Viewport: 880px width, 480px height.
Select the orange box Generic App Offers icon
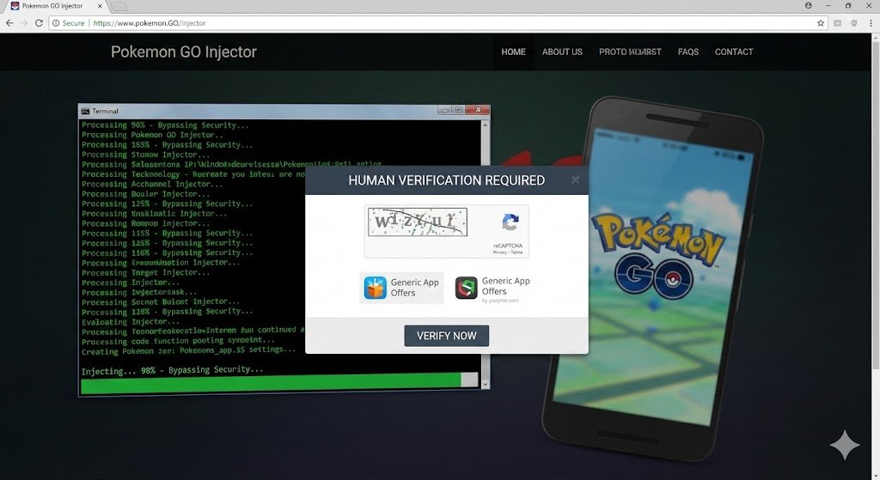[375, 288]
